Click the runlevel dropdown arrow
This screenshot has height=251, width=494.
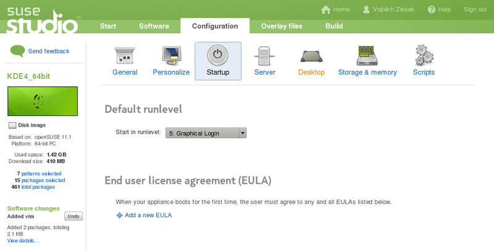pos(242,133)
